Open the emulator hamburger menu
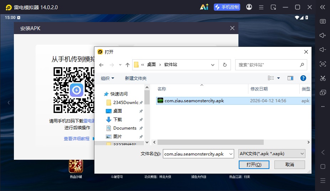This screenshot has width=330, height=191. [x=261, y=7]
